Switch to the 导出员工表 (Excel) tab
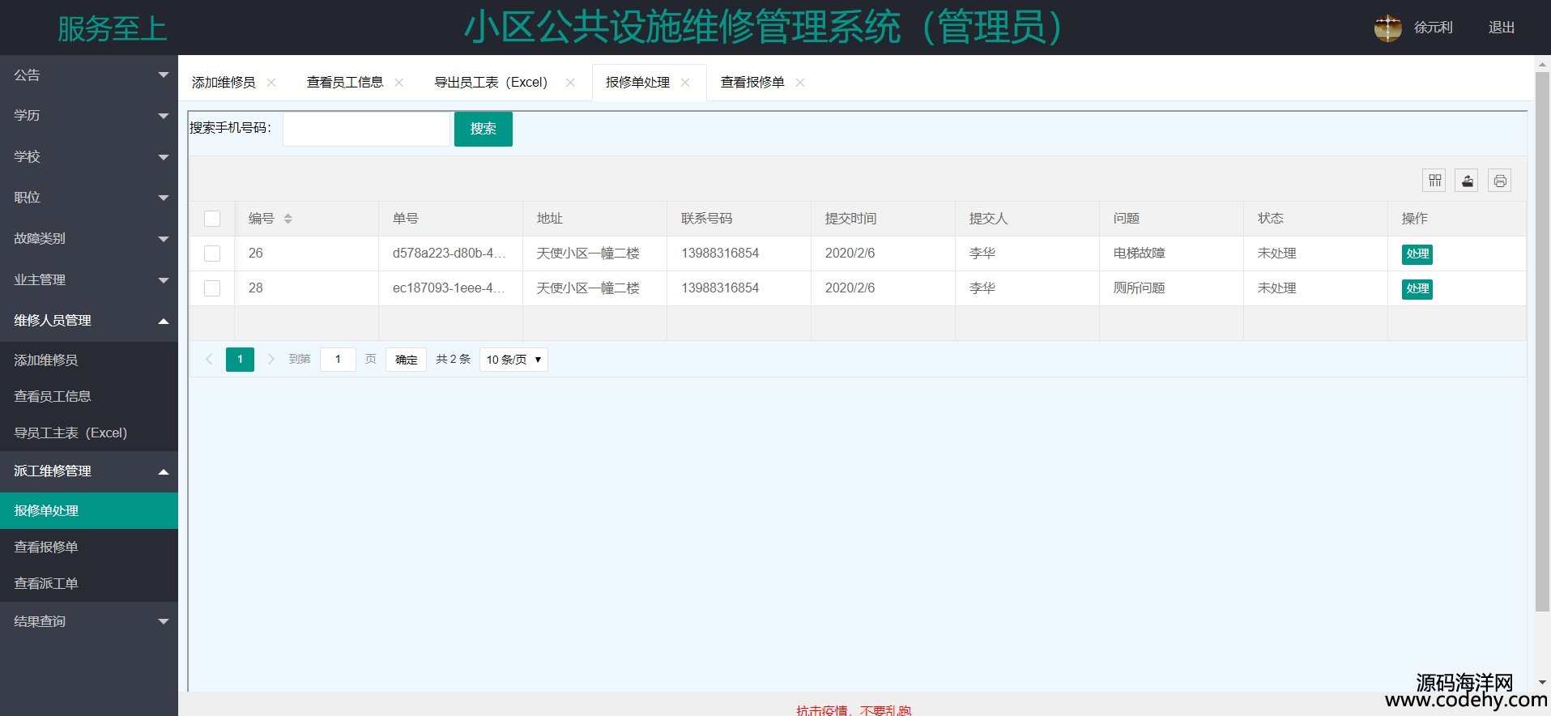Image resolution: width=1551 pixels, height=716 pixels. 491,83
